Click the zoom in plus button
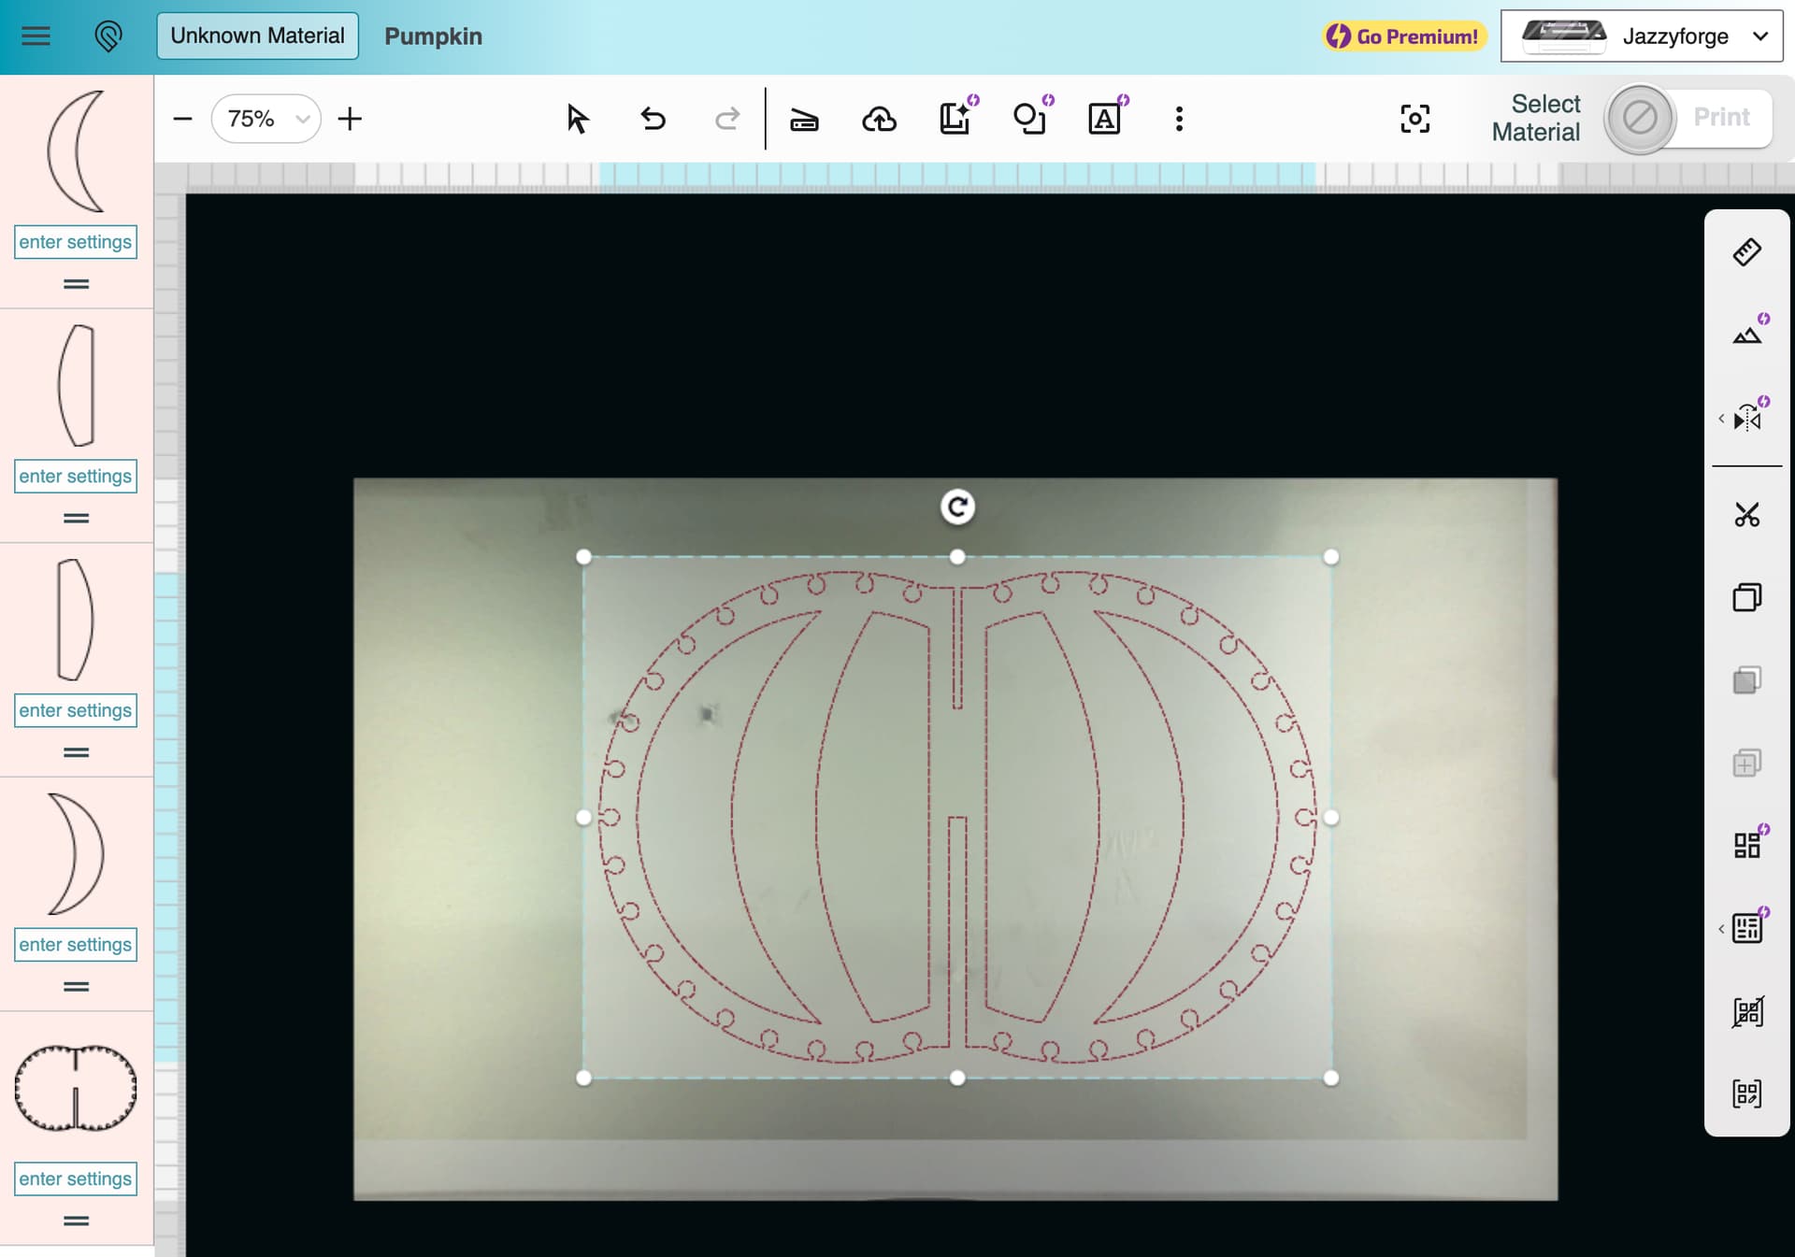This screenshot has height=1257, width=1795. pos(350,119)
